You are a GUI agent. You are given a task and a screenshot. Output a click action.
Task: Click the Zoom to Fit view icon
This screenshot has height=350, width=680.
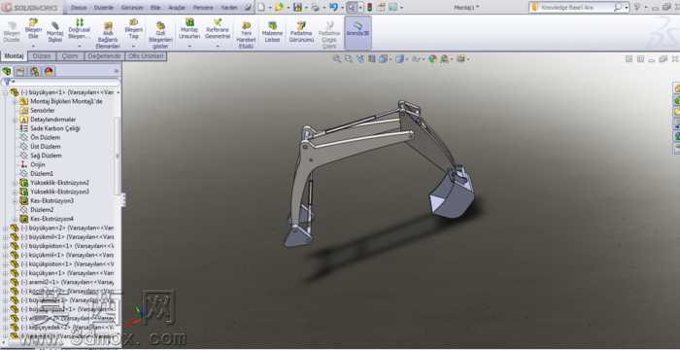337,59
